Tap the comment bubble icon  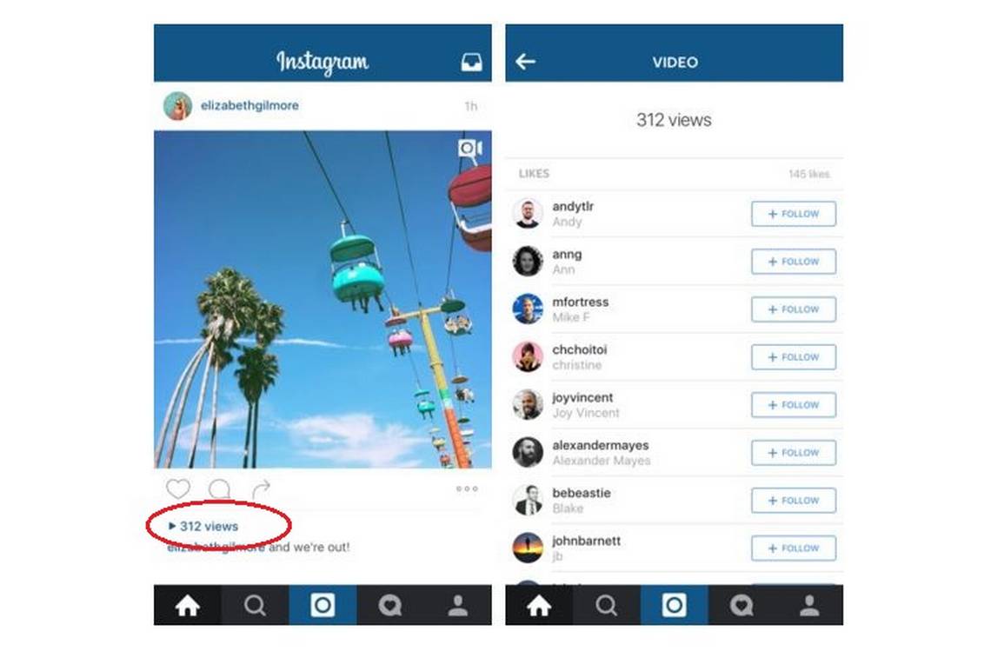pos(219,489)
